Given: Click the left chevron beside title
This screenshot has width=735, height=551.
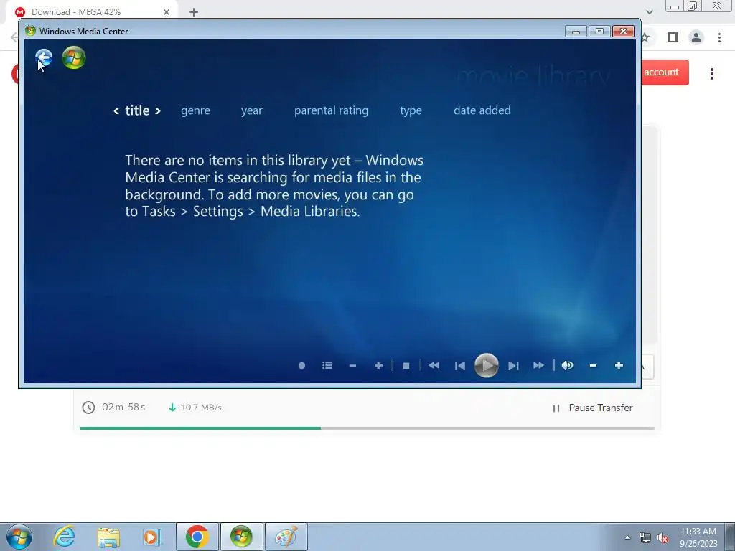Looking at the screenshot, I should [116, 111].
